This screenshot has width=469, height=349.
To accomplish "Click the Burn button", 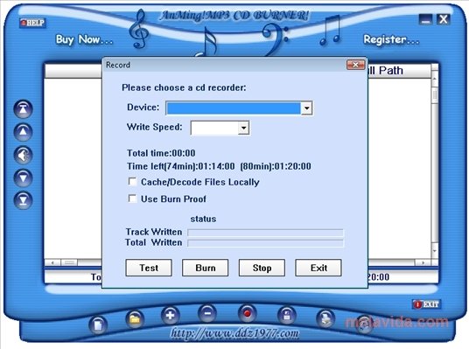I will 205,268.
